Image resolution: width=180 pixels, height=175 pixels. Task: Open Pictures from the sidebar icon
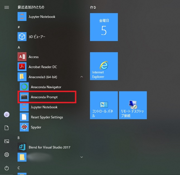[x=6, y=141]
